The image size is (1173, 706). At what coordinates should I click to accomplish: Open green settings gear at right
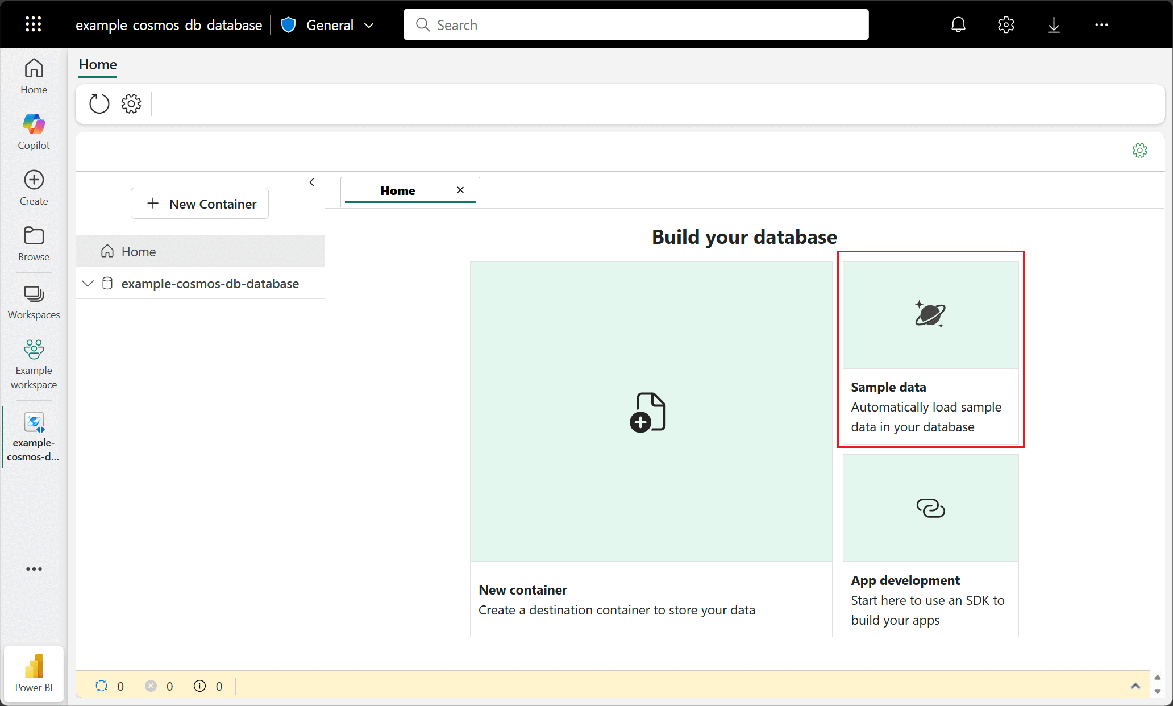1139,151
